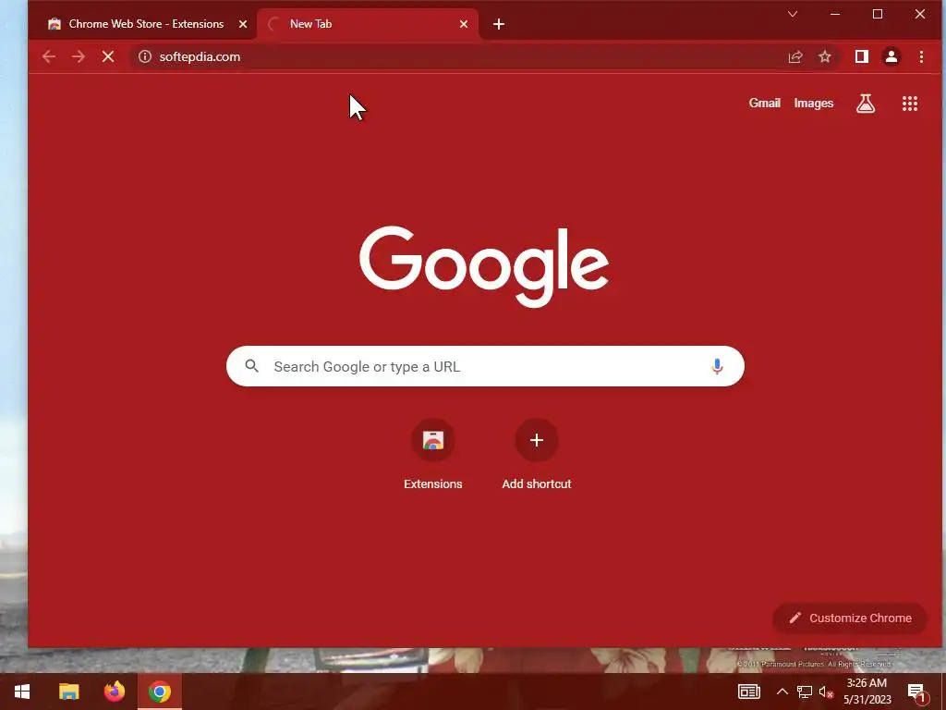946x710 pixels.
Task: Go forward to the next page
Action: pos(79,56)
